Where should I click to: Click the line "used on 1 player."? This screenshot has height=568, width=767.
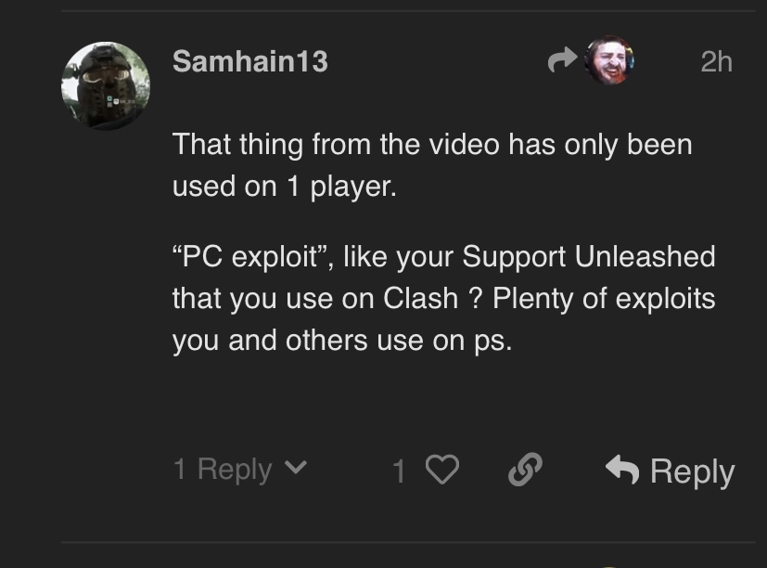[x=284, y=186]
